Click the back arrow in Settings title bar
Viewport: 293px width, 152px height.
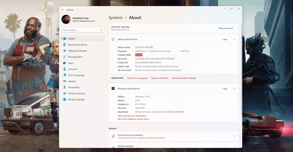tap(63, 10)
